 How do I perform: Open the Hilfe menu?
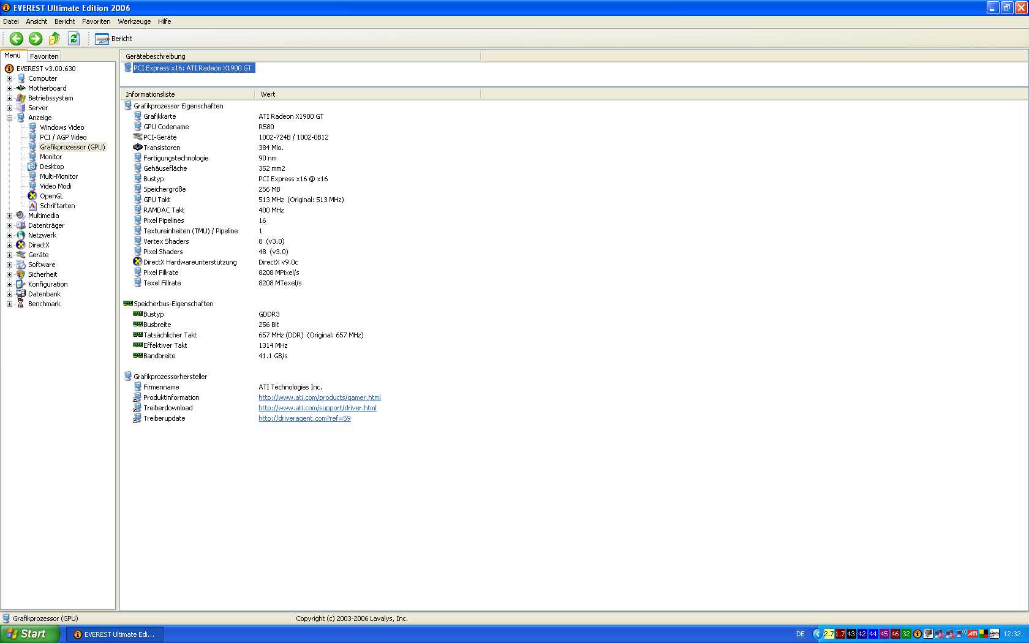pos(165,21)
